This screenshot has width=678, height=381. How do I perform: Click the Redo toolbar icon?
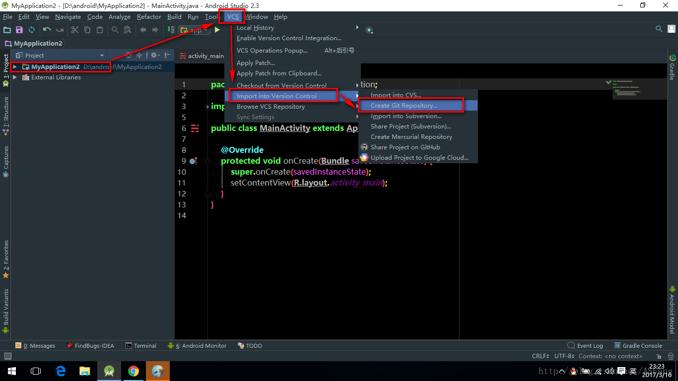pos(60,30)
